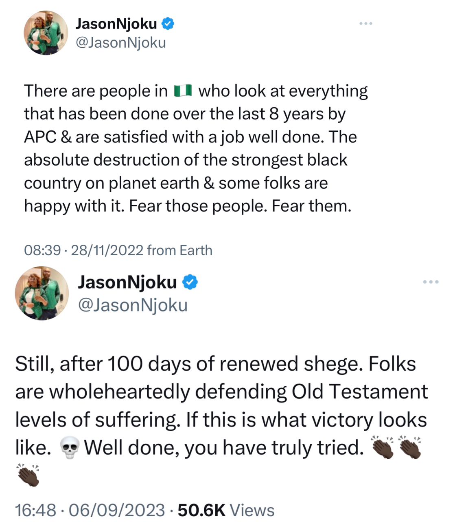
Task: Click the profile avatar of the first tweet
Action: click(46, 33)
